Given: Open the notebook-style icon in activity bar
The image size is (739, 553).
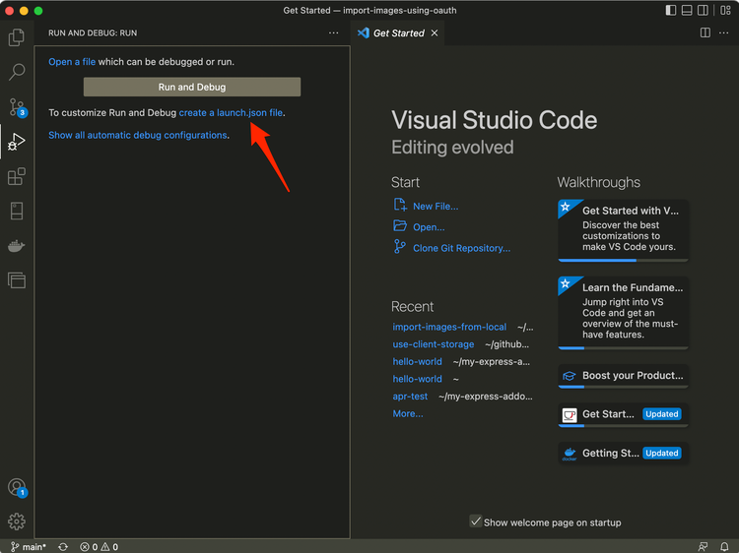Looking at the screenshot, I should pos(17,211).
